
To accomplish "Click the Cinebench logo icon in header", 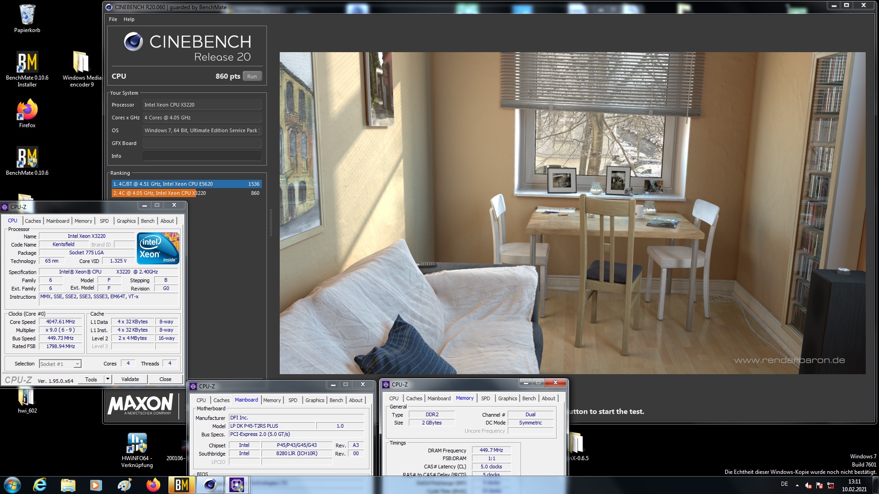I will pos(134,42).
